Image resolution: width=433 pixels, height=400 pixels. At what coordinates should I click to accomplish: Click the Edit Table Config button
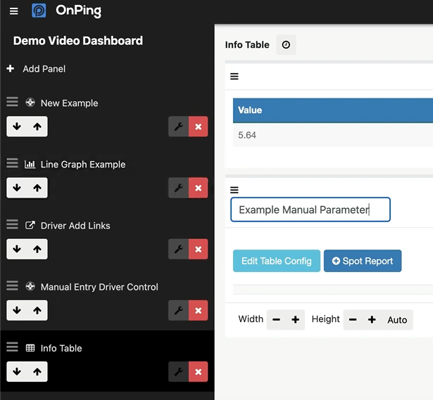(x=277, y=261)
